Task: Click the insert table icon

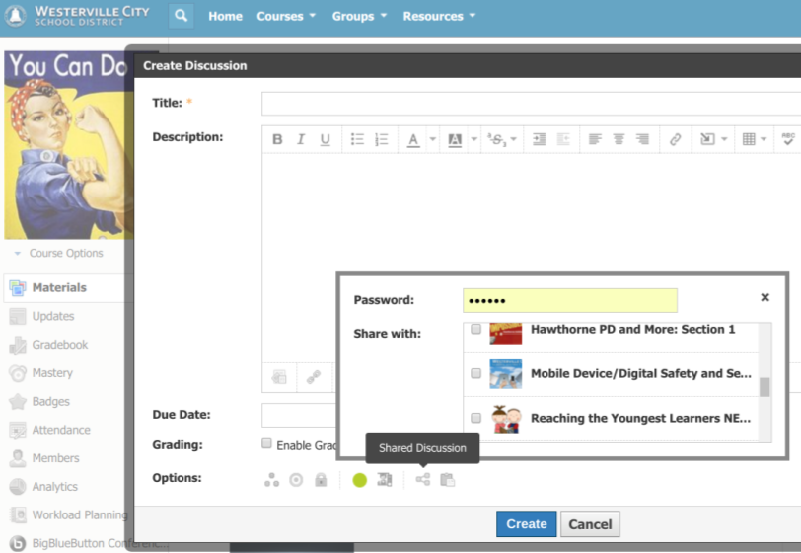Action: pyautogui.click(x=749, y=139)
